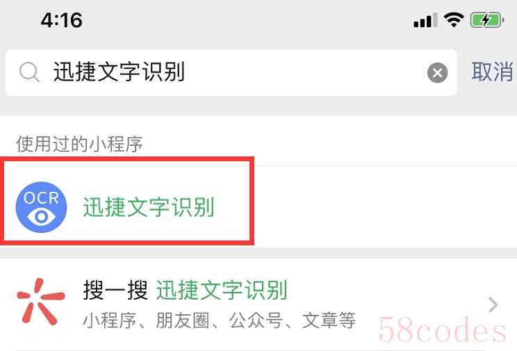Tap subtitle 小程序、朋友圈、公众号、文章等
This screenshot has height=351, width=517.
220,320
